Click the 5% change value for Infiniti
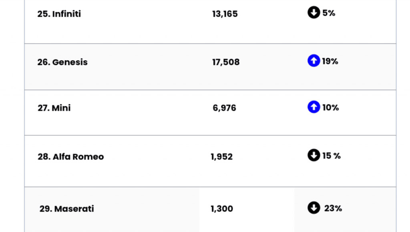The width and height of the screenshot is (410, 232). point(329,13)
